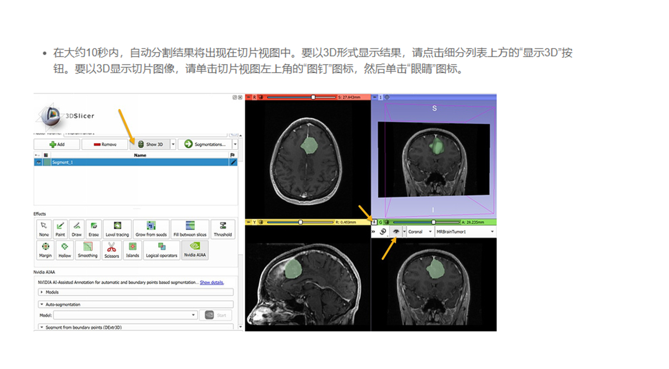This screenshot has width=669, height=369.
Task: Click the color column header icon
Action: (x=46, y=155)
